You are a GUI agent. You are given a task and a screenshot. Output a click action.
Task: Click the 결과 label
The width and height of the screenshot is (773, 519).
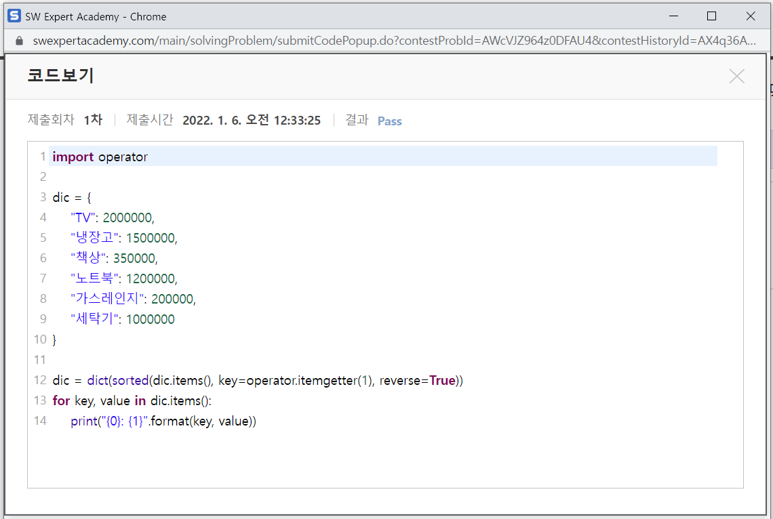coord(357,120)
